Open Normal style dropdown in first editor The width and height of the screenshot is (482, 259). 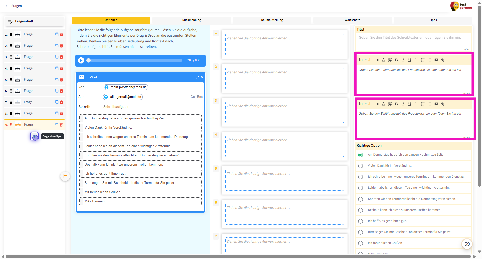click(x=368, y=60)
